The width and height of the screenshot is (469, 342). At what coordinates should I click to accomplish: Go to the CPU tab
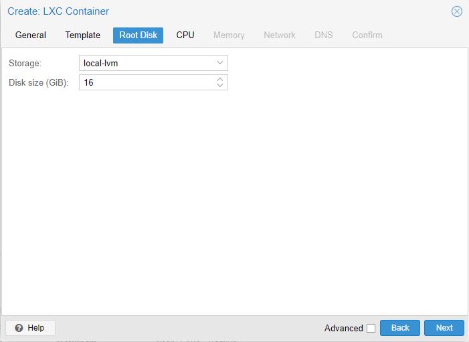pos(185,35)
